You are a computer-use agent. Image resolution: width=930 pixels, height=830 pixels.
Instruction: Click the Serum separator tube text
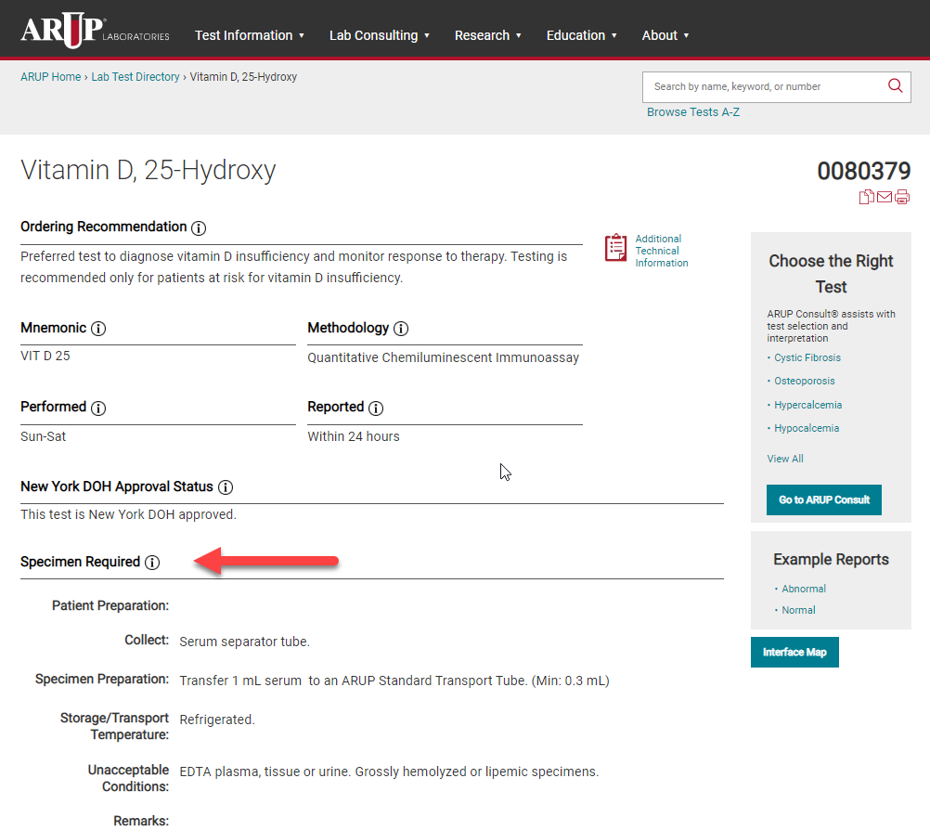[x=244, y=642]
